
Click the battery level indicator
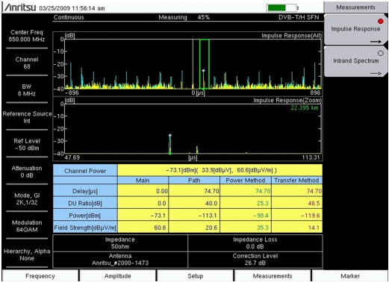(x=281, y=7)
